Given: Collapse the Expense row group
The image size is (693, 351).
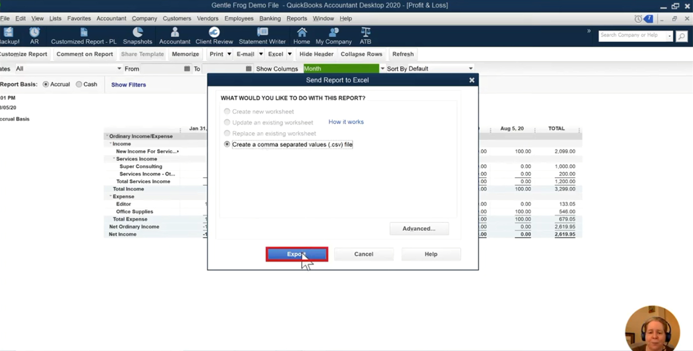Looking at the screenshot, I should [x=111, y=197].
